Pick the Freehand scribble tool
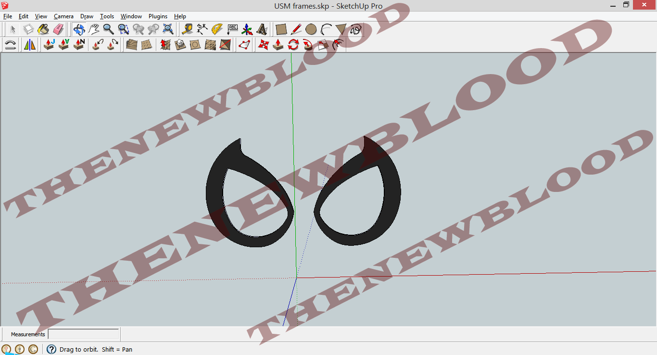657x355 pixels. (x=356, y=29)
